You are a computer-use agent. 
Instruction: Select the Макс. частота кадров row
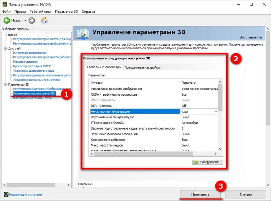click(154, 145)
